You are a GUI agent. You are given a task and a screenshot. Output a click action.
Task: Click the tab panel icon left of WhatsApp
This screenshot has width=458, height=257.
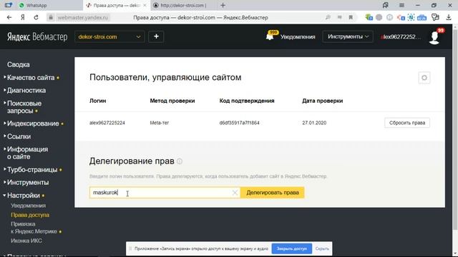point(9,5)
